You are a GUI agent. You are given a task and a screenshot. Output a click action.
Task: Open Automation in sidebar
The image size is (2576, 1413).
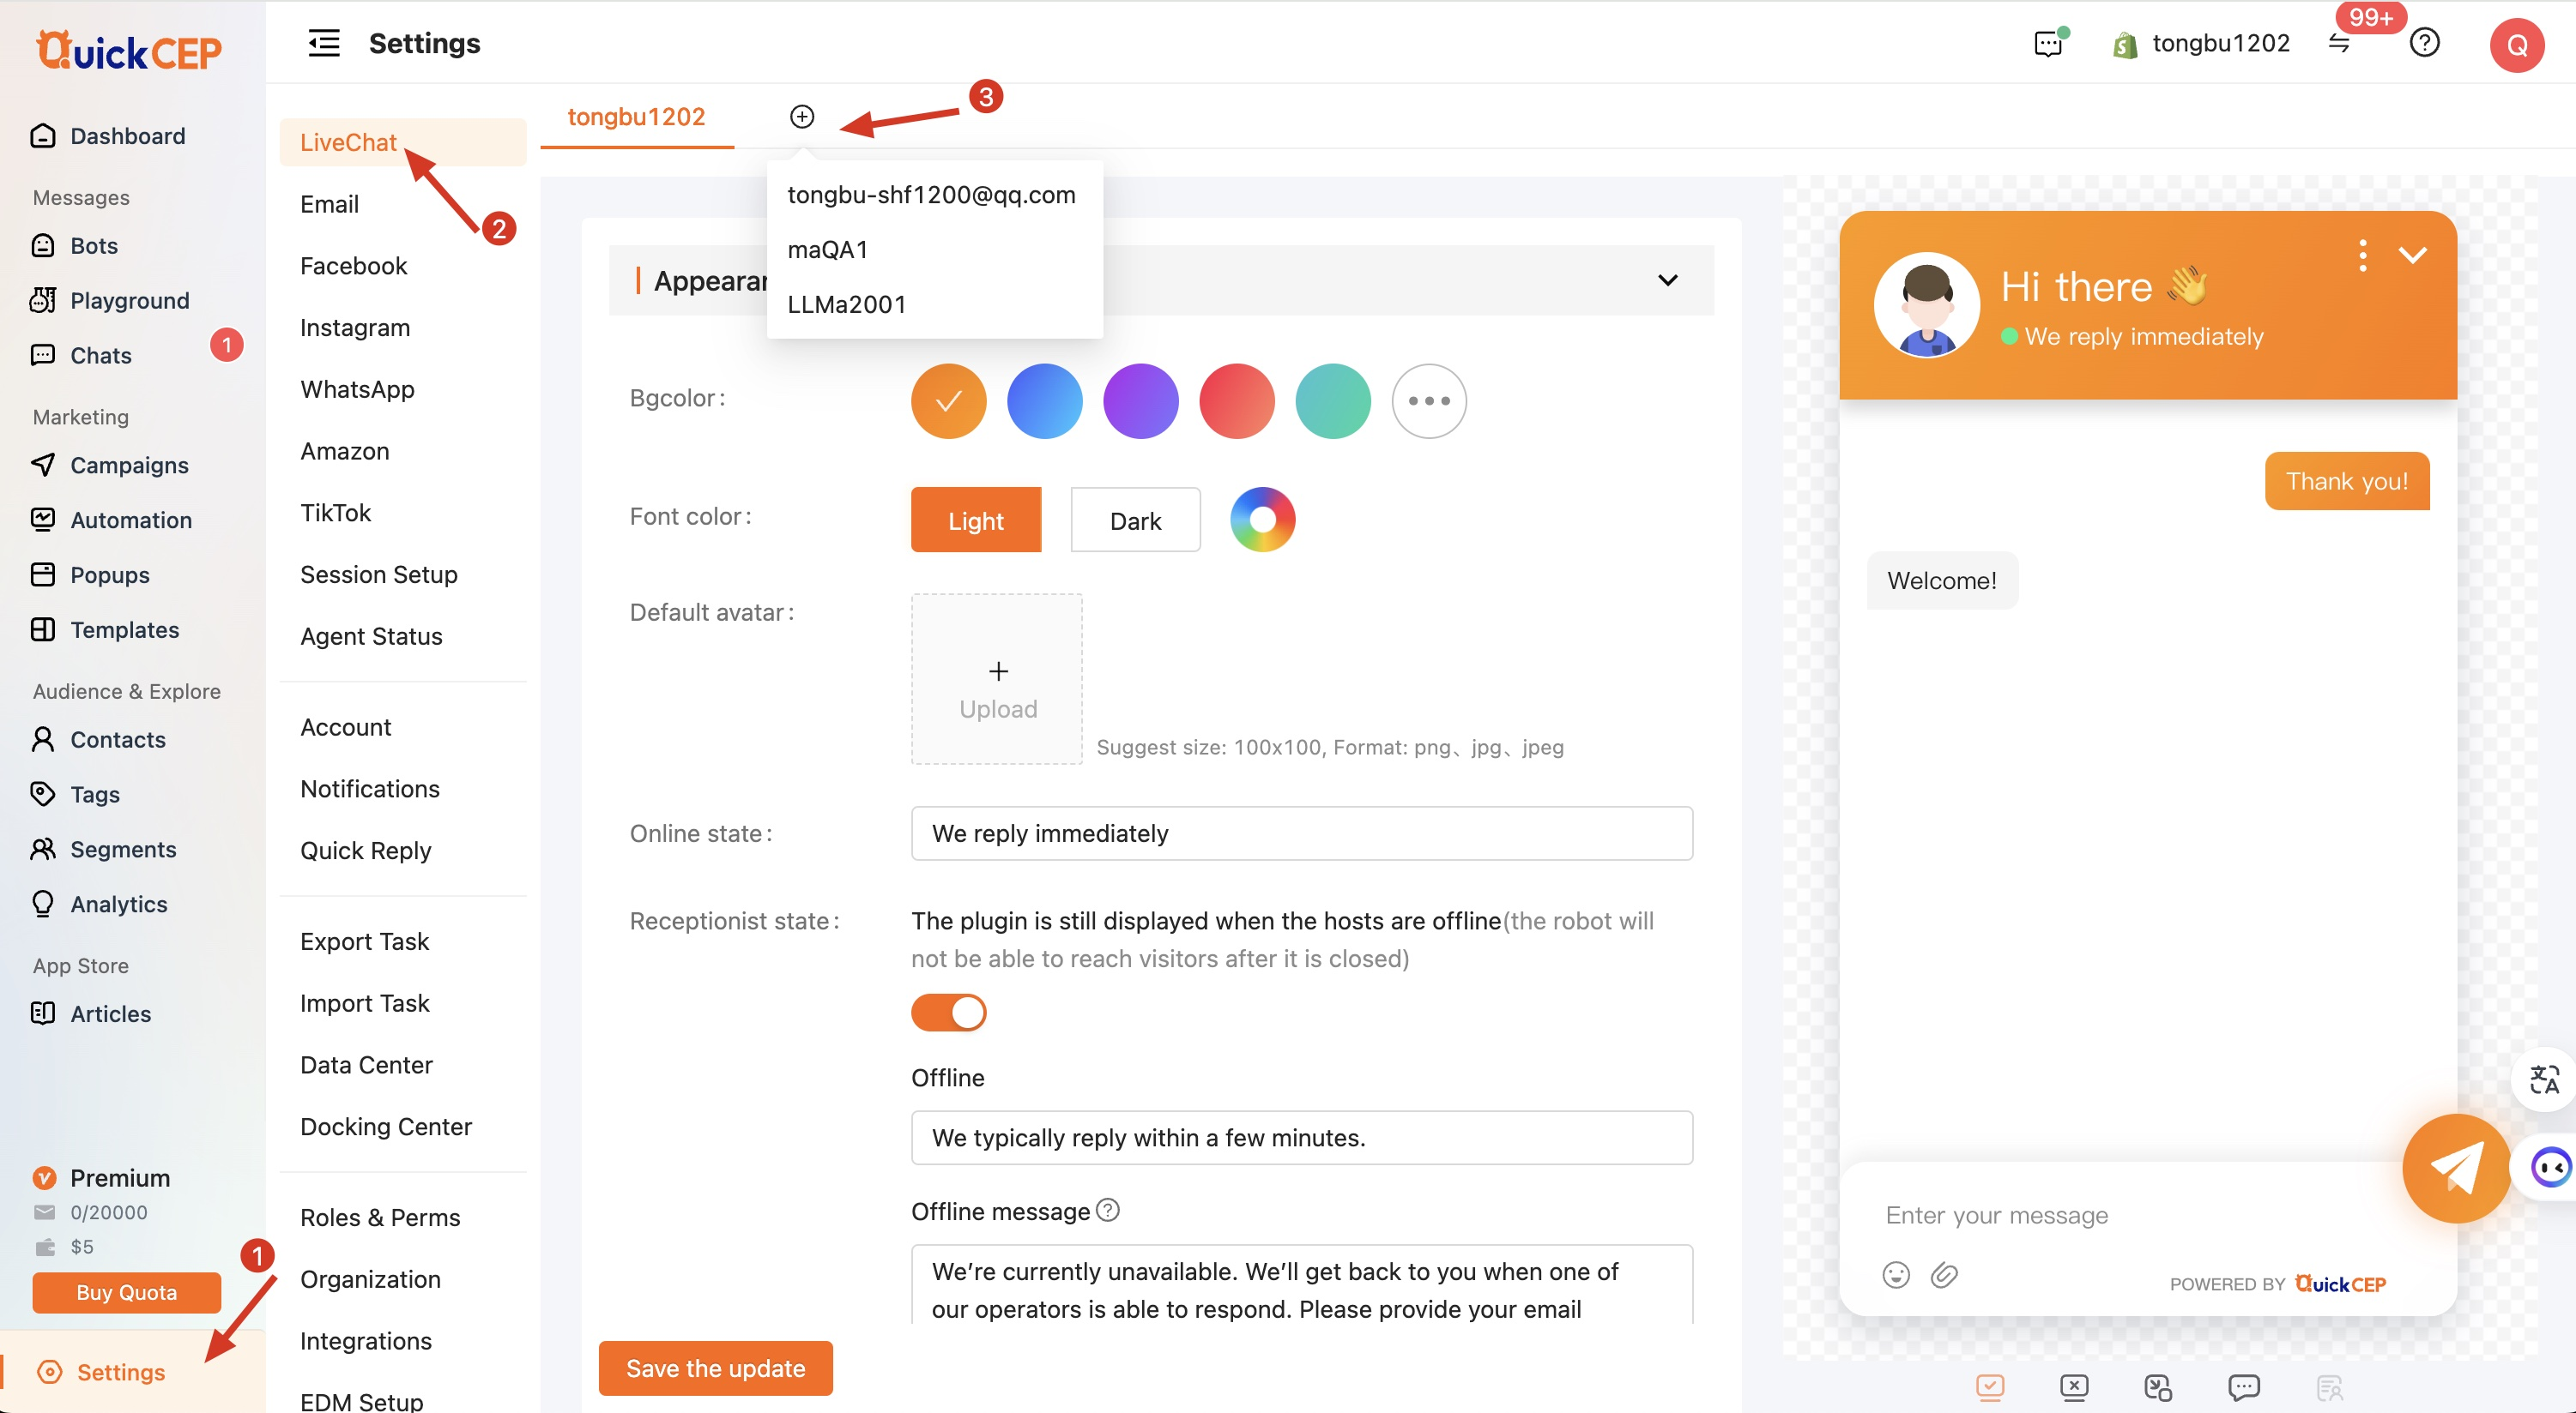coord(130,520)
